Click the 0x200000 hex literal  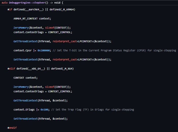(44, 50)
